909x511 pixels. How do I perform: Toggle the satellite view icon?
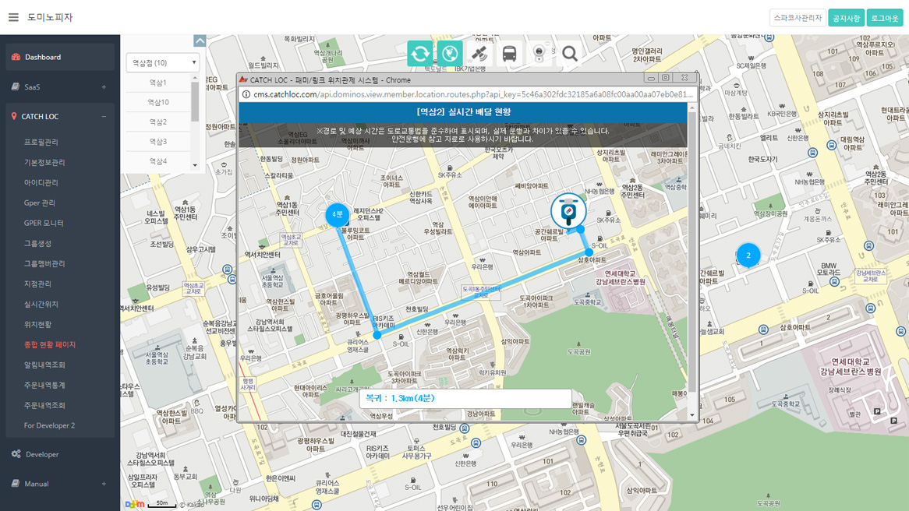pyautogui.click(x=479, y=54)
